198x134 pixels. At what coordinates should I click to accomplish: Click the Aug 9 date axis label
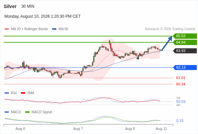coord(130,129)
